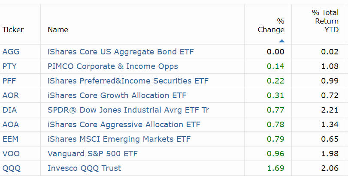Open iShares Preferred&Income Securities ETF link
This screenshot has height=176, width=348.
coord(128,81)
